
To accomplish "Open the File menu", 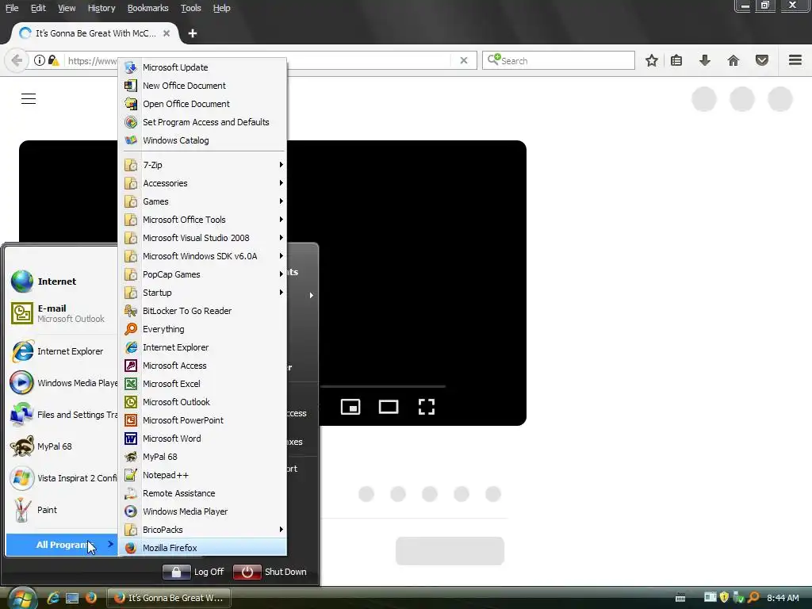I will (x=12, y=8).
